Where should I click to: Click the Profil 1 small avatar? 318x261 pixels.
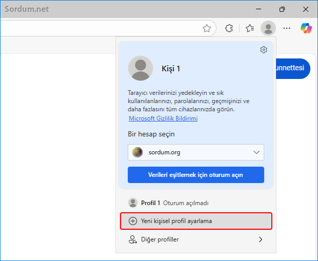pos(133,203)
